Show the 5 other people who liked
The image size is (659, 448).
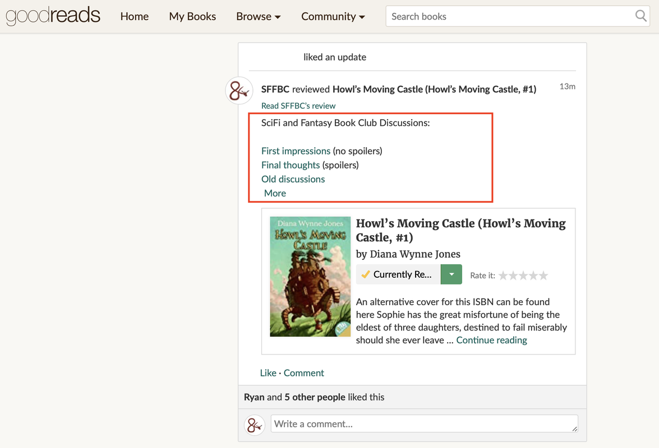pos(315,397)
